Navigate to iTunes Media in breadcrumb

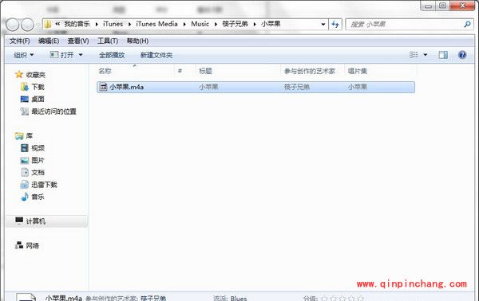coord(156,24)
